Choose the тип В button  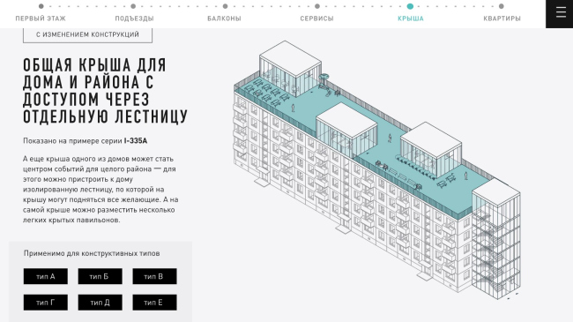(154, 276)
